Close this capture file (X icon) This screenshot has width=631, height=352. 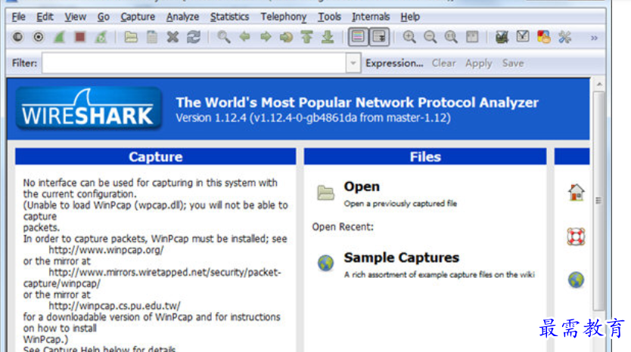pos(173,37)
